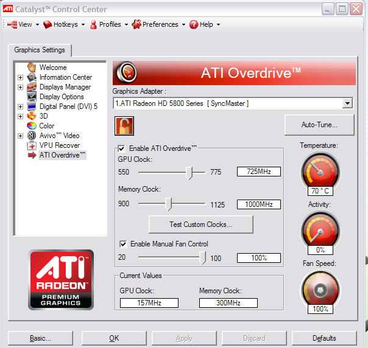This screenshot has width=368, height=348.
Task: Expand the Displays Manager tree node
Action: (20, 87)
